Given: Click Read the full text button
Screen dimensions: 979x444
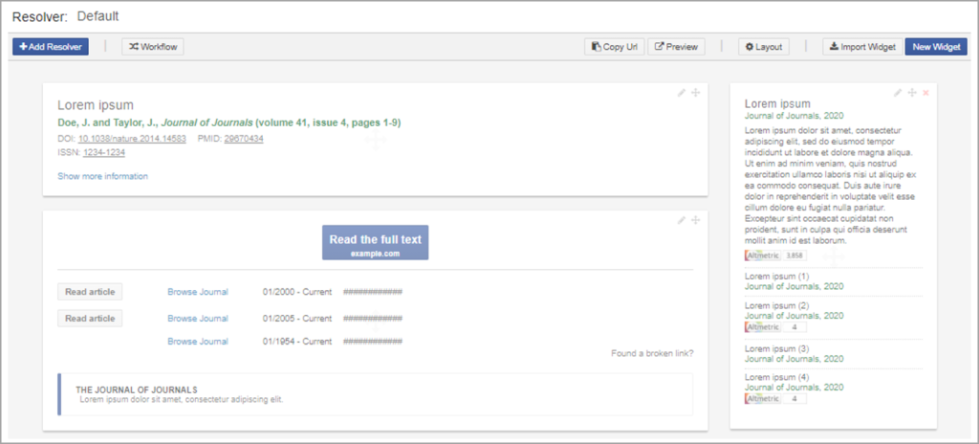Looking at the screenshot, I should point(375,243).
